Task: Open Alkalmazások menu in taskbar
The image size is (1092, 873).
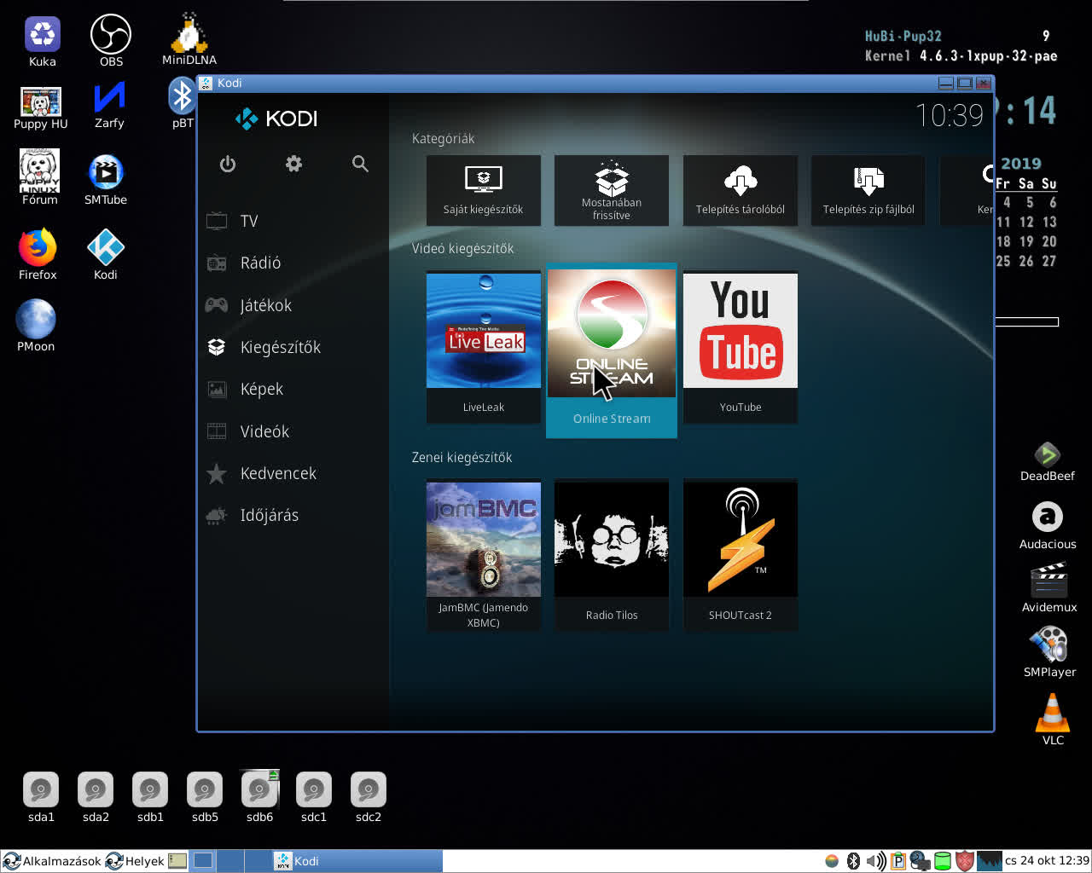Action: click(x=52, y=861)
